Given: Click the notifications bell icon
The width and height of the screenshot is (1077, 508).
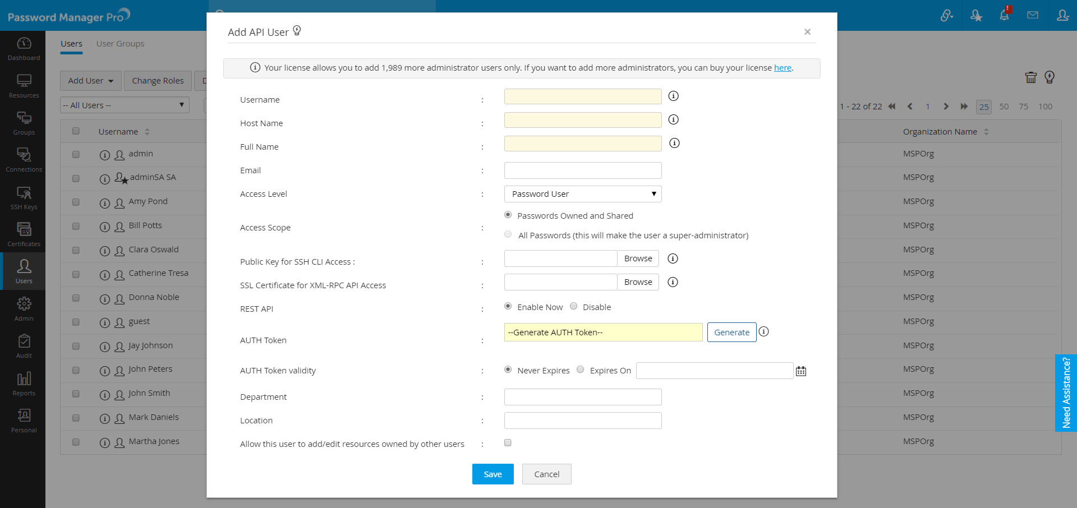Looking at the screenshot, I should click(x=1004, y=15).
